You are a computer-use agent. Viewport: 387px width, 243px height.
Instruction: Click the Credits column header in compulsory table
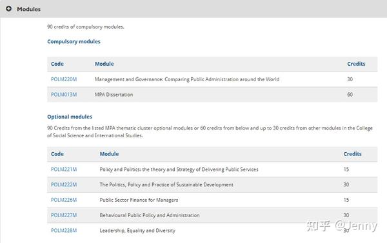point(356,64)
